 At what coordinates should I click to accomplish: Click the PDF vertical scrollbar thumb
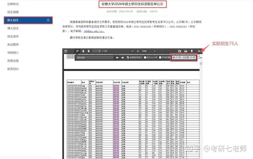(201, 64)
